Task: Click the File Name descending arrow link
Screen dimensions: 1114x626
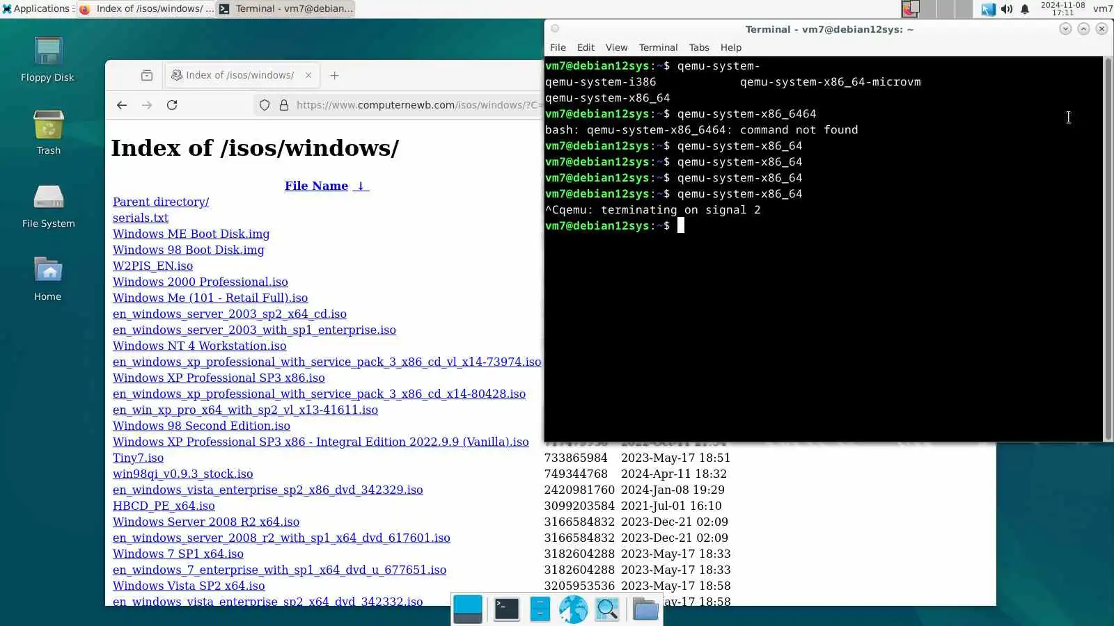Action: [x=361, y=186]
